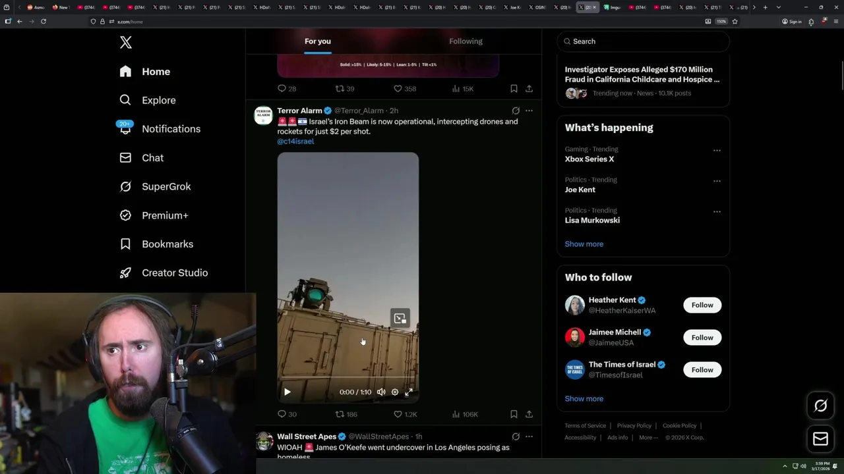
Task: Open Creator Studio rocket item
Action: [x=164, y=273]
